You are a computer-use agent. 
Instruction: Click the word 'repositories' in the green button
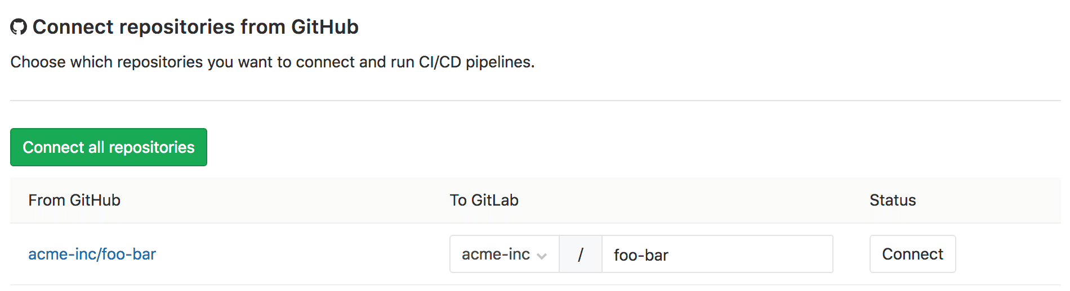click(151, 147)
